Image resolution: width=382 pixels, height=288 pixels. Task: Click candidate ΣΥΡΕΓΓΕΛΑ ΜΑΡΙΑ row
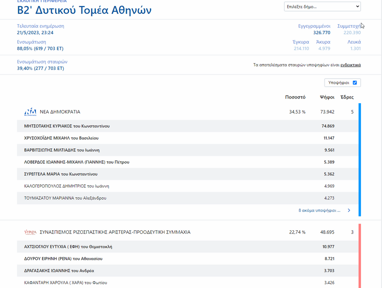pos(187,174)
